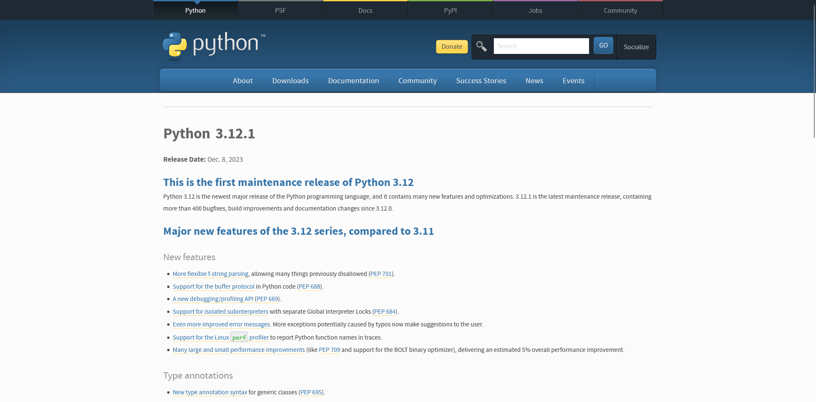This screenshot has width=816, height=402.
Task: Click the yellow Donate button
Action: pyautogui.click(x=452, y=47)
